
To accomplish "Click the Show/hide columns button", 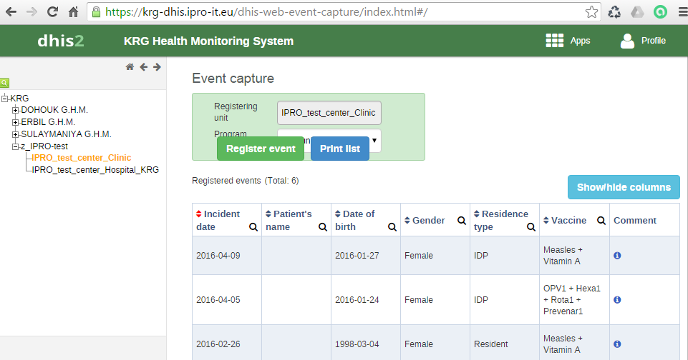I will click(x=624, y=187).
